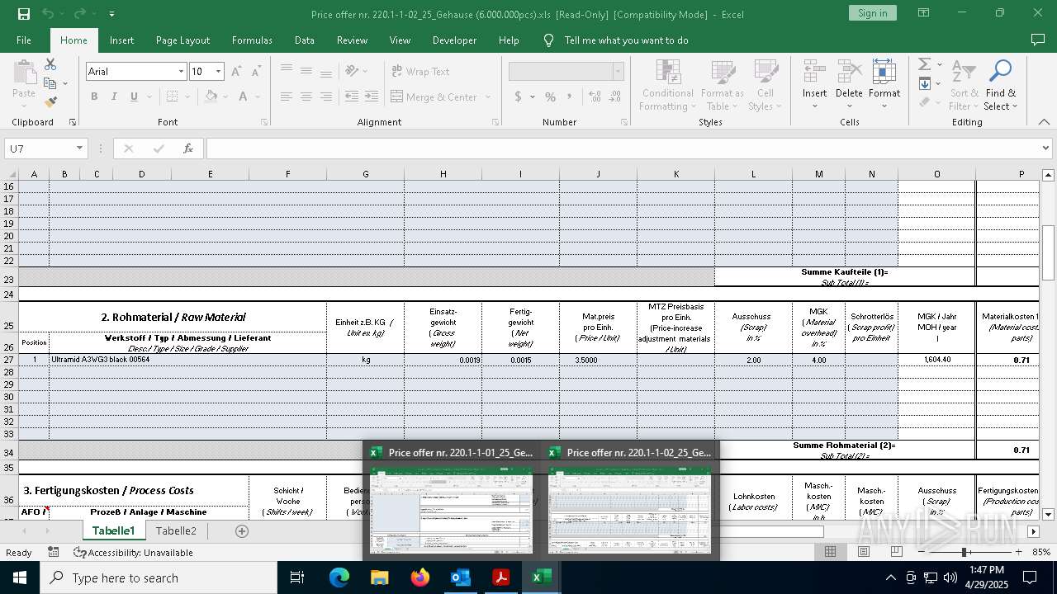Click Comma Style icon
Image resolution: width=1057 pixels, height=594 pixels.
click(x=570, y=97)
